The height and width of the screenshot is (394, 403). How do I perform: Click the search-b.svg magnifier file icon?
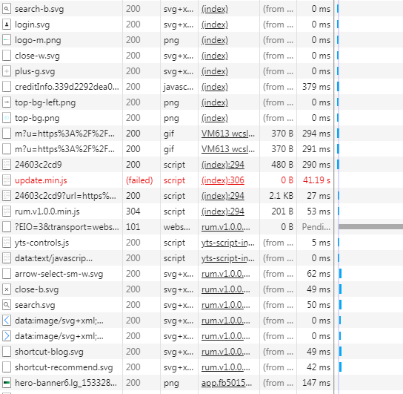point(7,9)
